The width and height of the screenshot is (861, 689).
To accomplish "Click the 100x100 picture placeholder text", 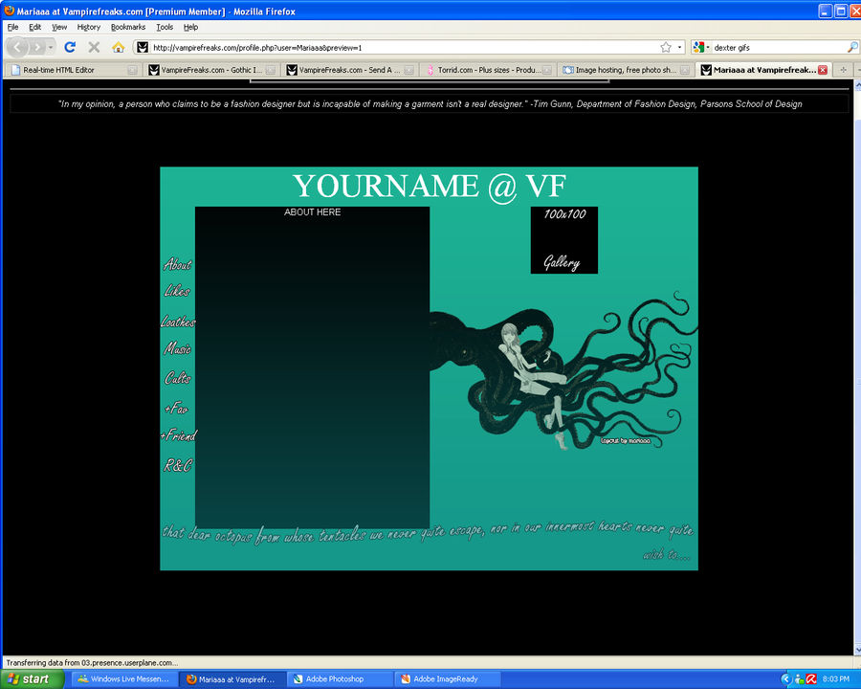I will tap(564, 213).
